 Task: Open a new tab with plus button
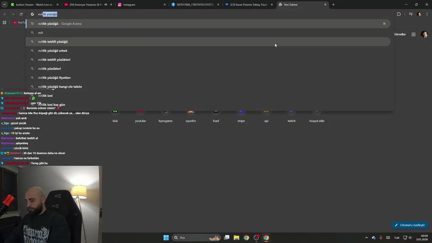coord(333,5)
